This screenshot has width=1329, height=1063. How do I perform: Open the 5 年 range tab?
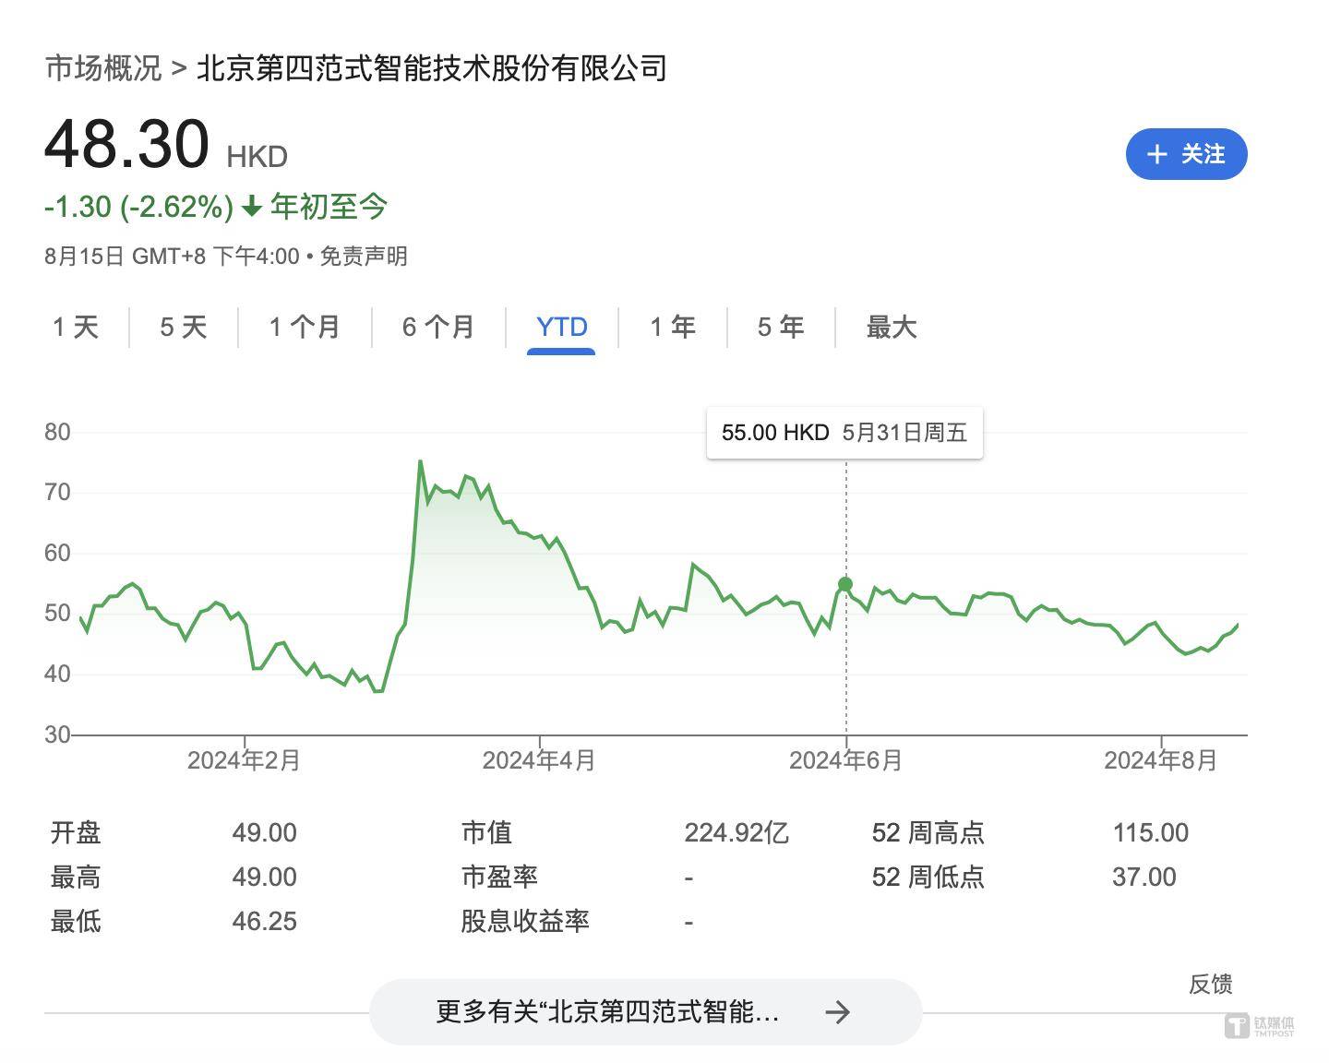tap(781, 327)
